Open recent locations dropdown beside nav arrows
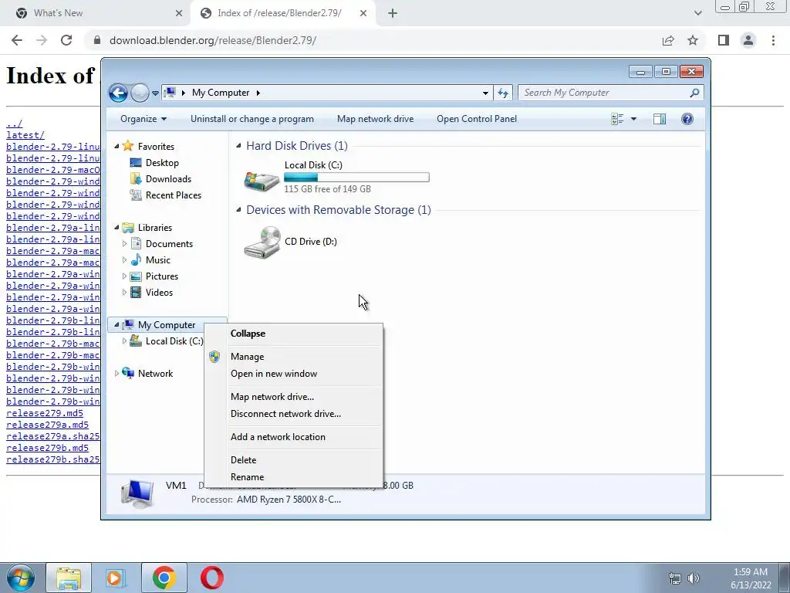The height and width of the screenshot is (593, 790). pos(155,93)
